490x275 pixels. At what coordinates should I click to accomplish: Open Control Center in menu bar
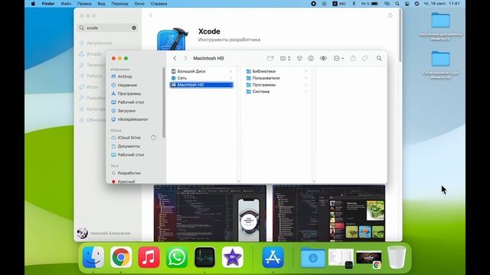407,4
